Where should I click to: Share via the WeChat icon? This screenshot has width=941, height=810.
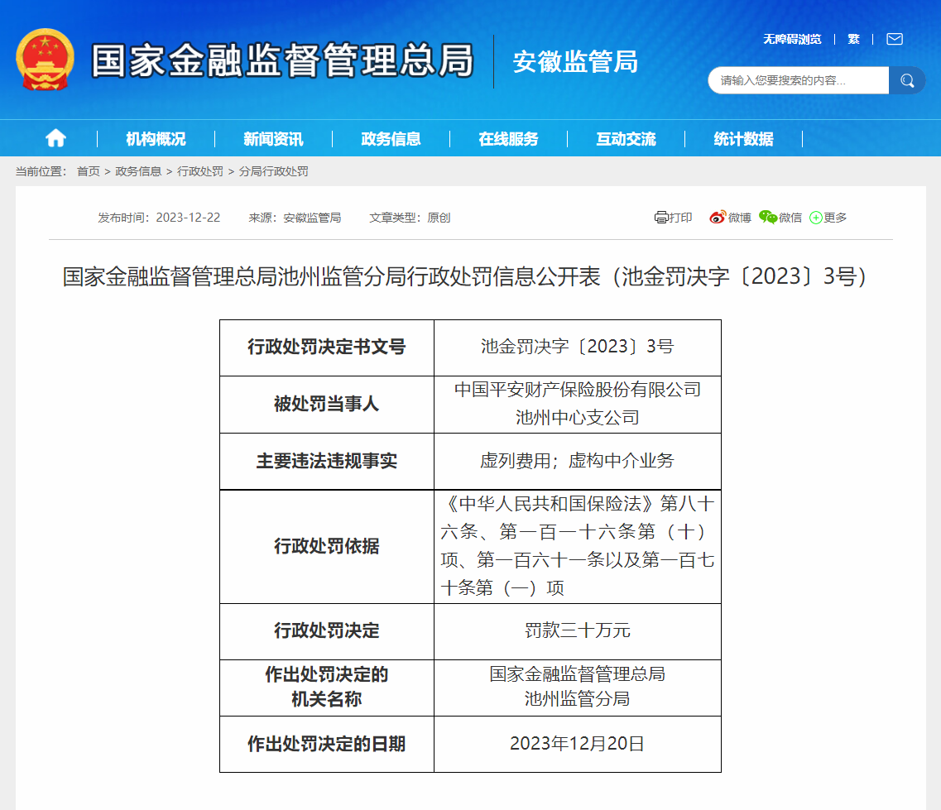click(767, 218)
